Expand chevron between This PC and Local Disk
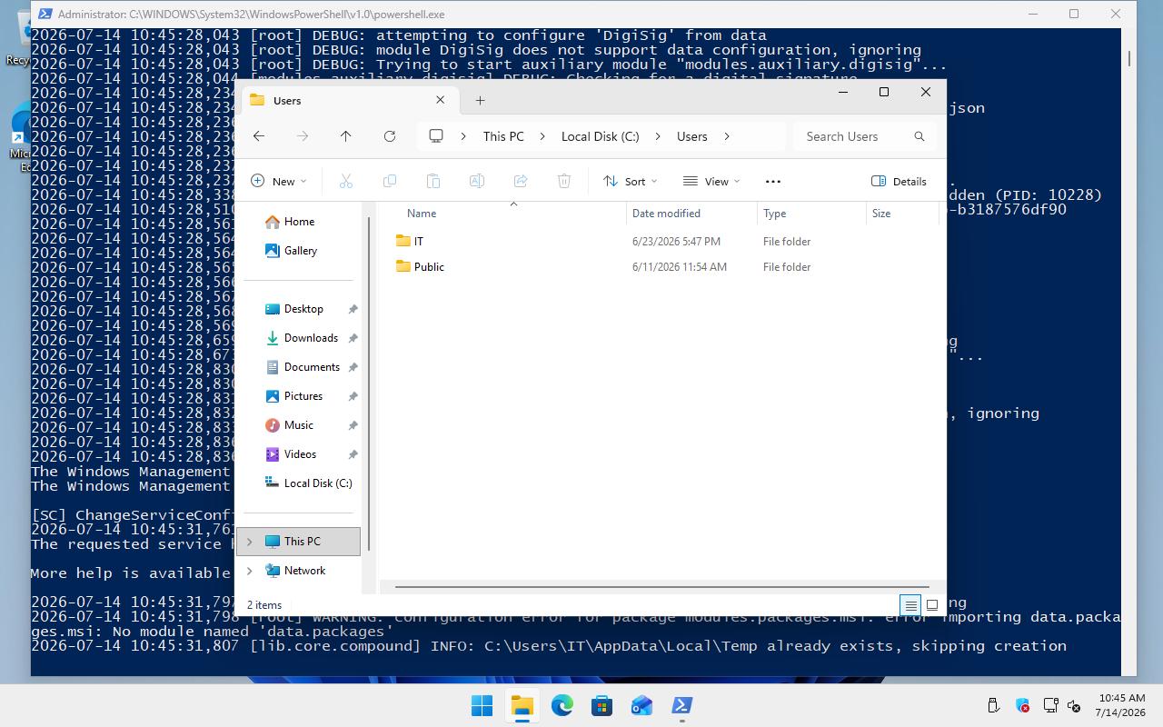This screenshot has height=727, width=1163. (542, 136)
